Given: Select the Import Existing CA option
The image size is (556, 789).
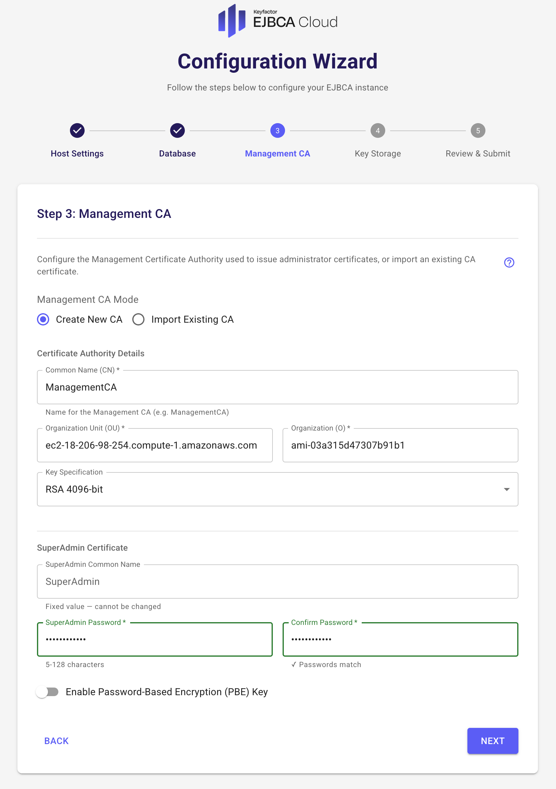Looking at the screenshot, I should point(138,319).
